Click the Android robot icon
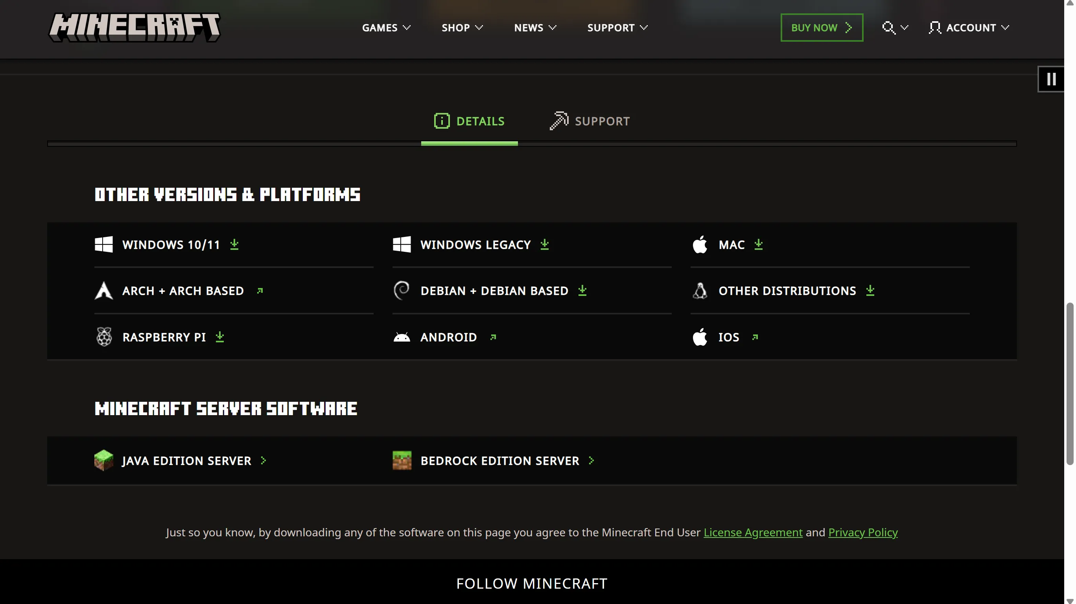This screenshot has height=604, width=1076. pyautogui.click(x=402, y=337)
